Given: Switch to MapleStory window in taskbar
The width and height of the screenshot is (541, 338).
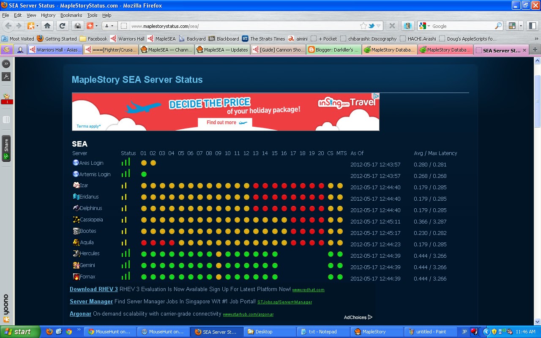Looking at the screenshot, I should pyautogui.click(x=377, y=332).
